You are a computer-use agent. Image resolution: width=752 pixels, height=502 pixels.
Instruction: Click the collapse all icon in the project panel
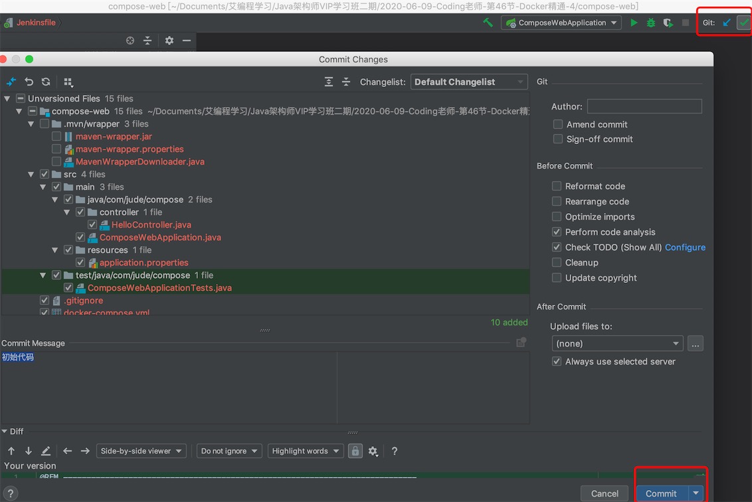147,41
